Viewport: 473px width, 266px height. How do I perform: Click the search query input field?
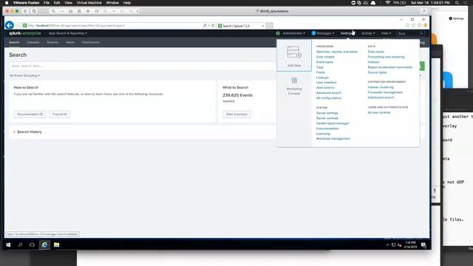click(x=143, y=66)
